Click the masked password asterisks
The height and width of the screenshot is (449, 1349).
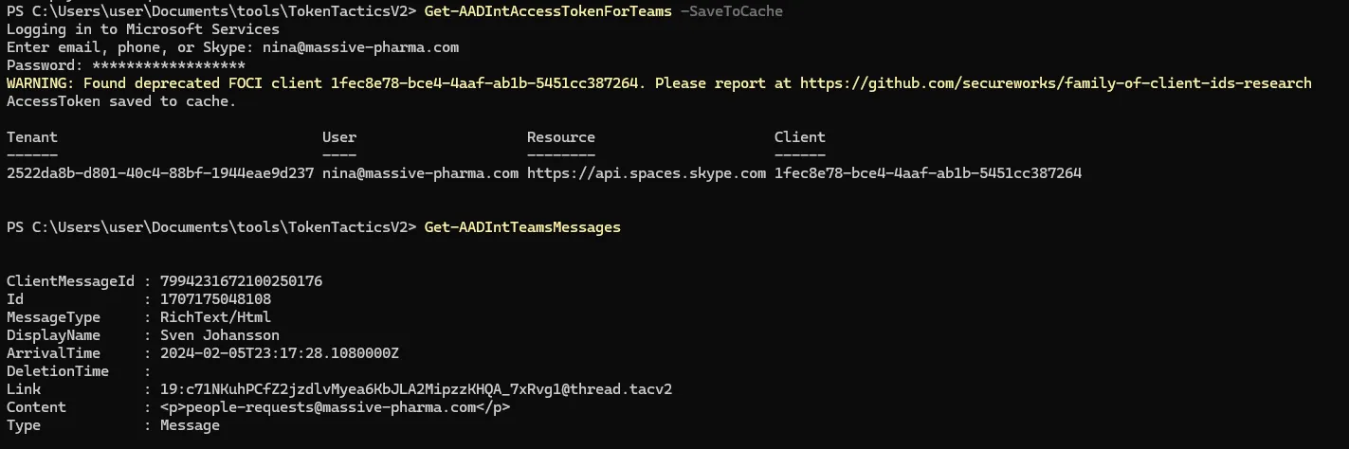169,65
